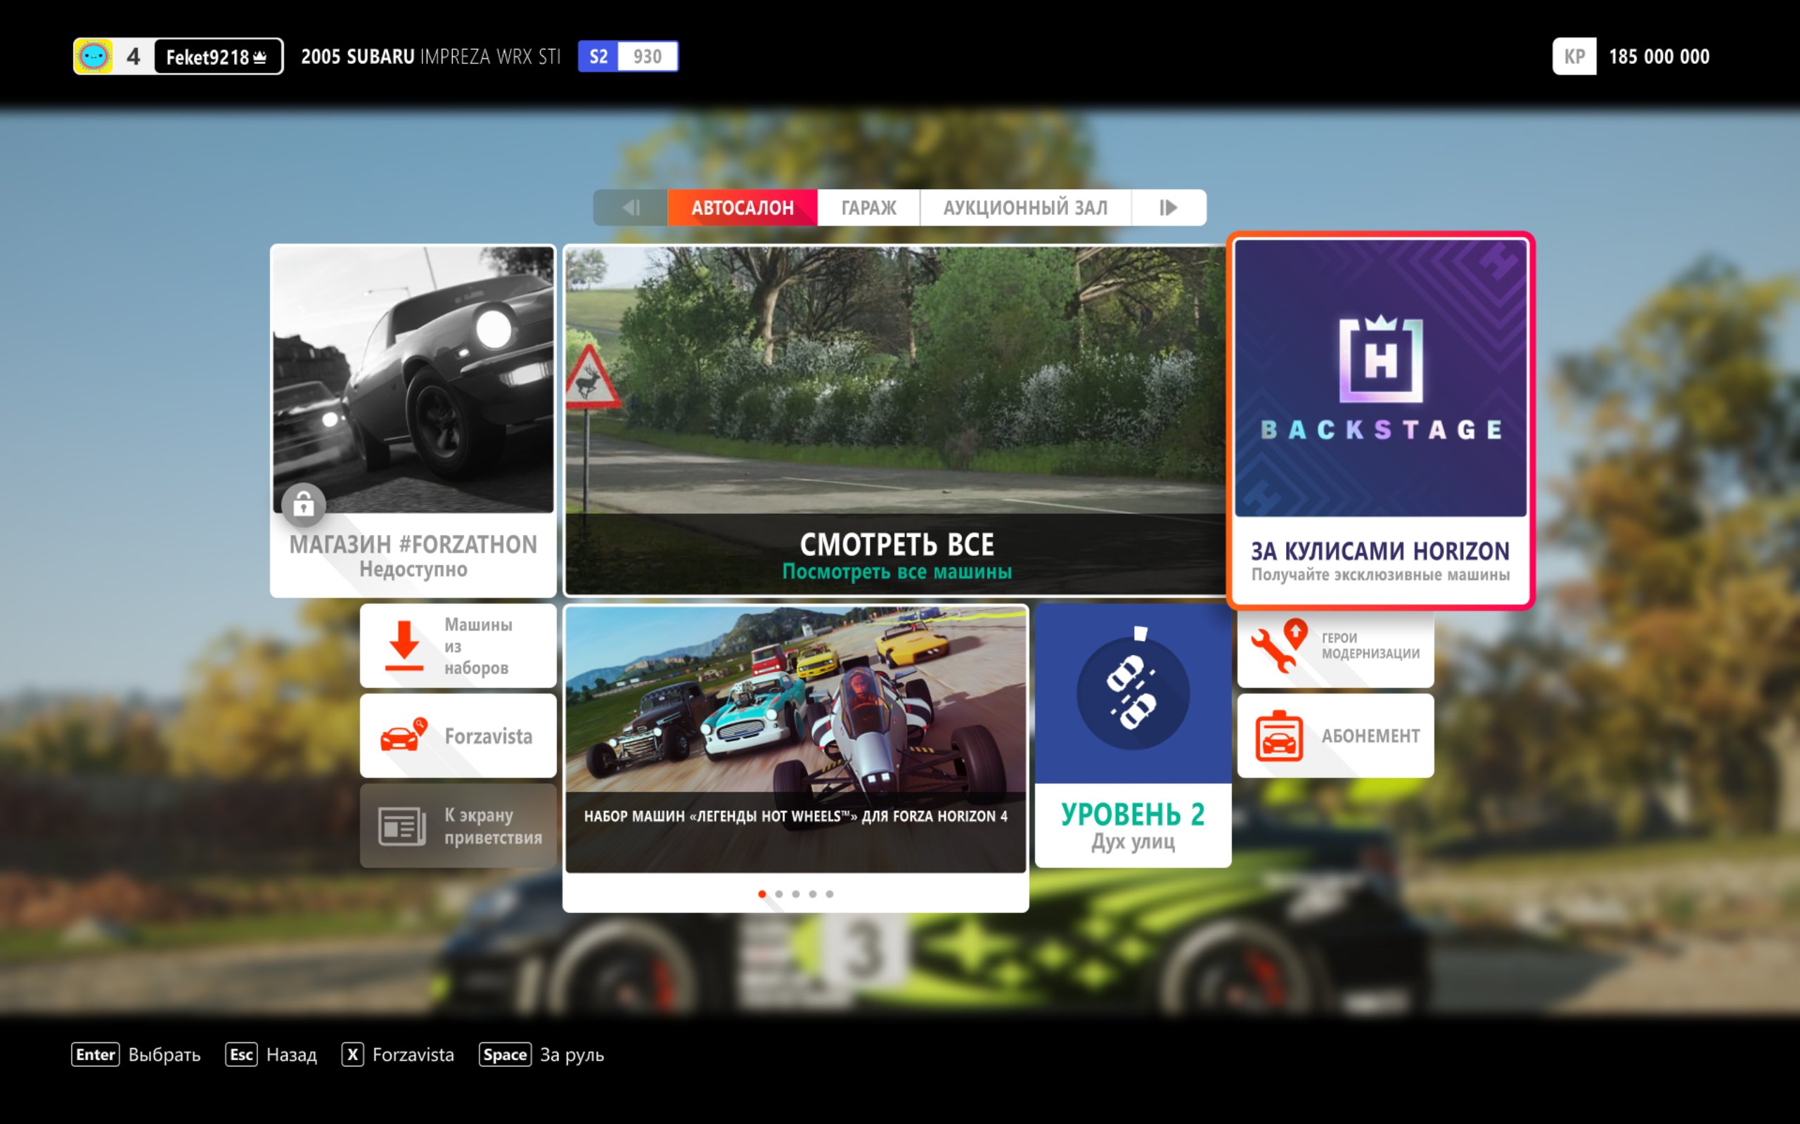Click the red car Forzavista icon
Image resolution: width=1800 pixels, height=1124 pixels.
(x=404, y=735)
